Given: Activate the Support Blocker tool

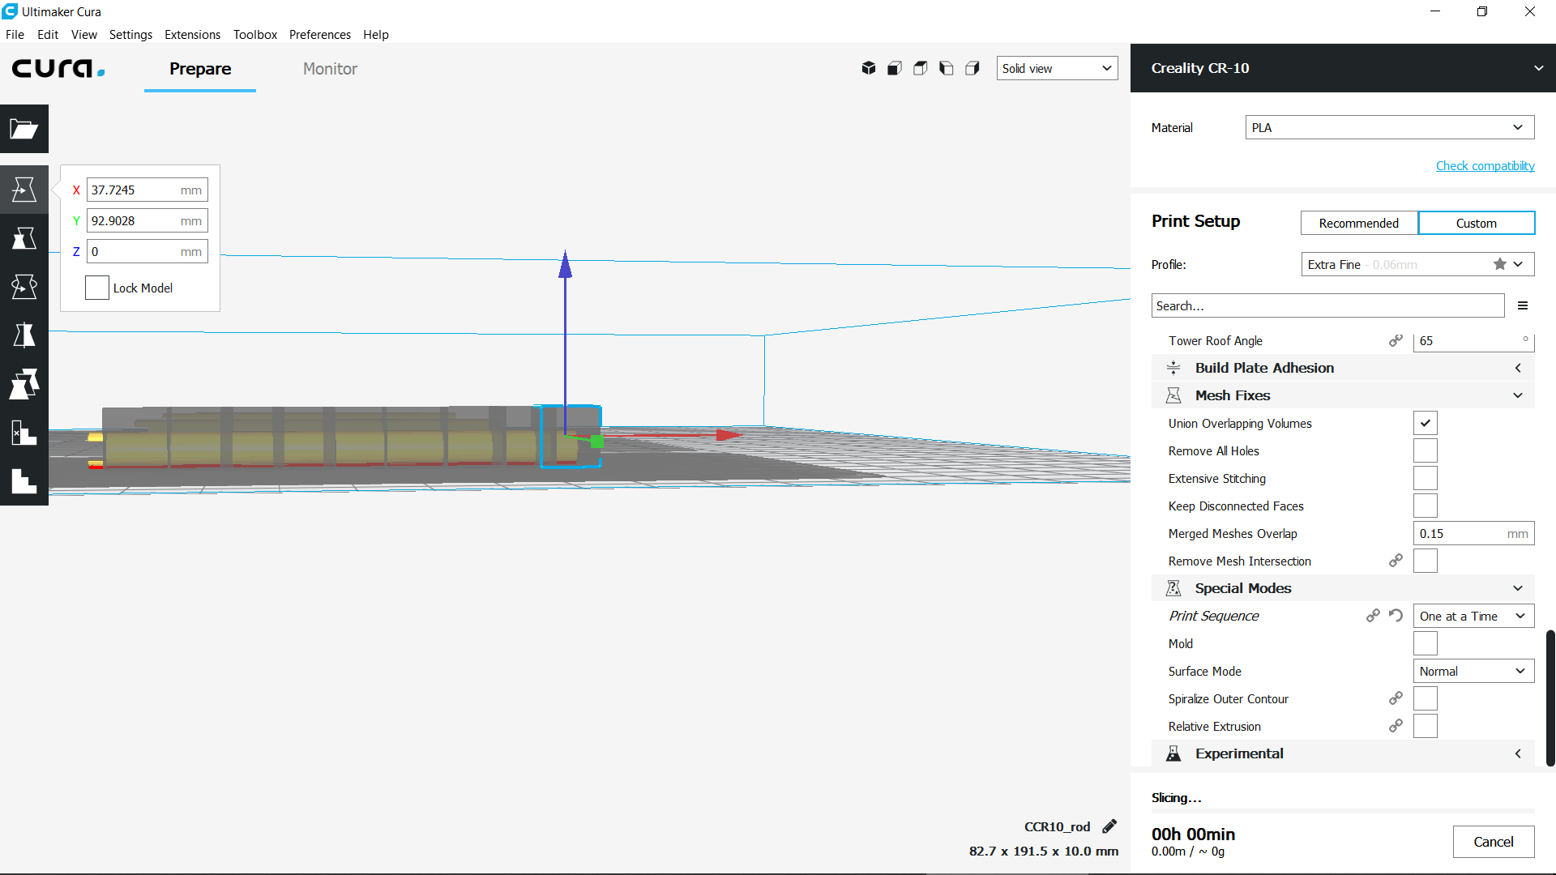Looking at the screenshot, I should 24,432.
